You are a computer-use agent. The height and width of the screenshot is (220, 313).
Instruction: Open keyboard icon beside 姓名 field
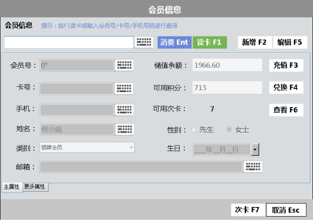[x=124, y=129]
